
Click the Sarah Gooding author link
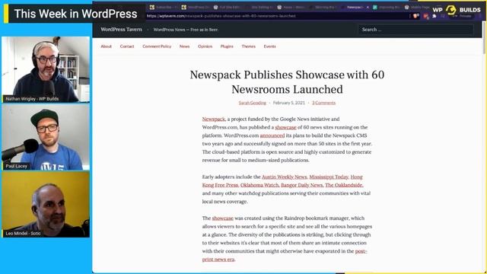pos(252,103)
